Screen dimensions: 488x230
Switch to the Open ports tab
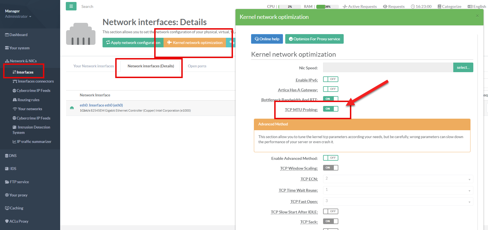point(197,66)
